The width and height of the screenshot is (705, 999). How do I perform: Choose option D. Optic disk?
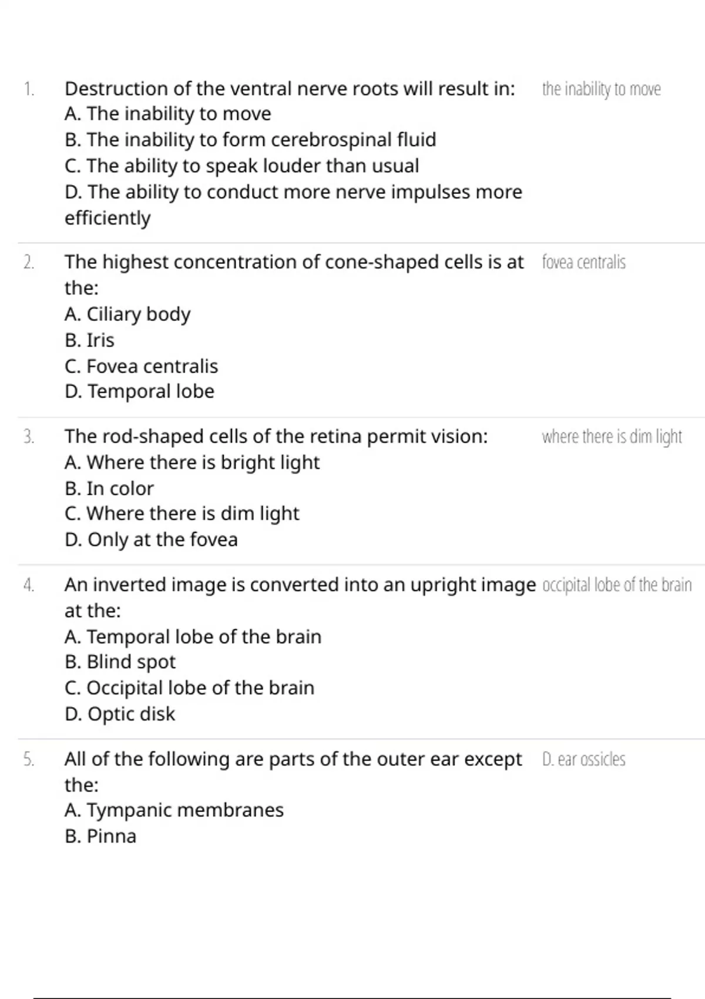(120, 714)
